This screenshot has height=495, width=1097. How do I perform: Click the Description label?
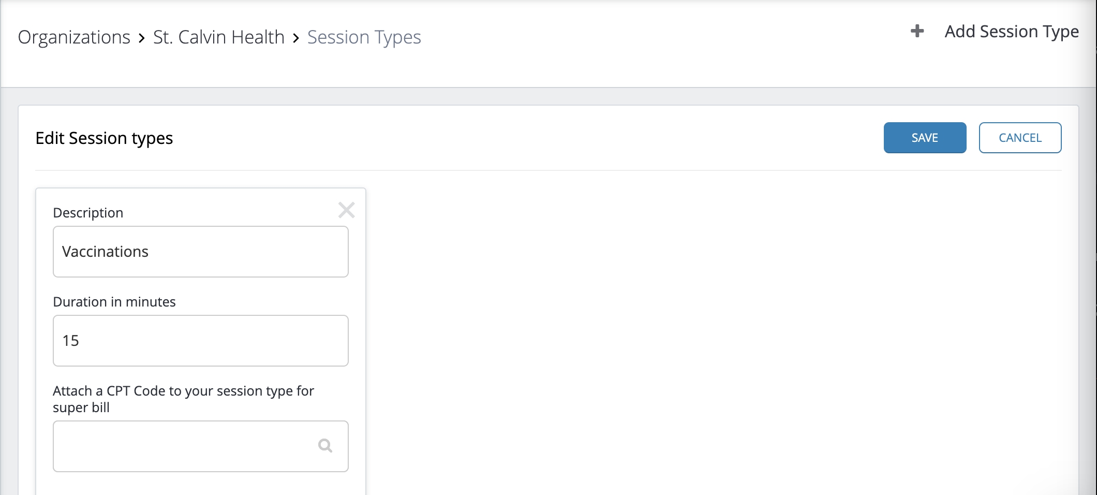(x=88, y=213)
